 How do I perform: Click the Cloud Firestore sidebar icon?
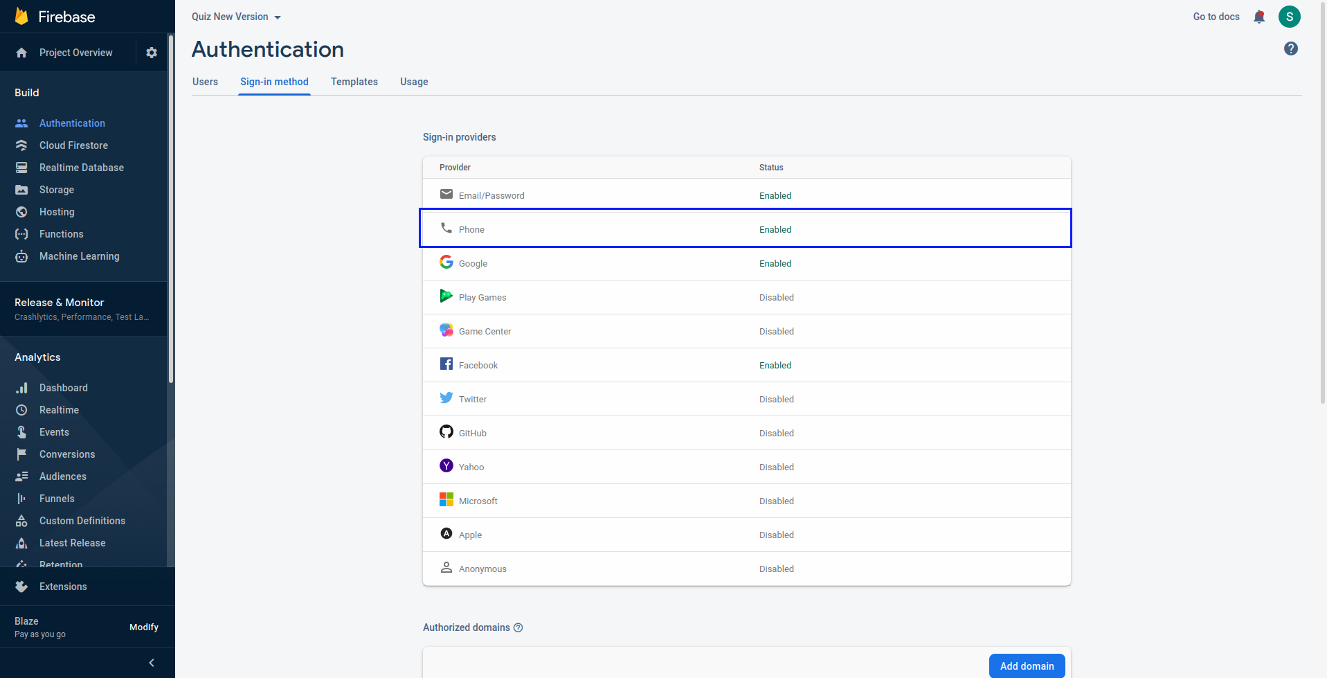click(21, 145)
